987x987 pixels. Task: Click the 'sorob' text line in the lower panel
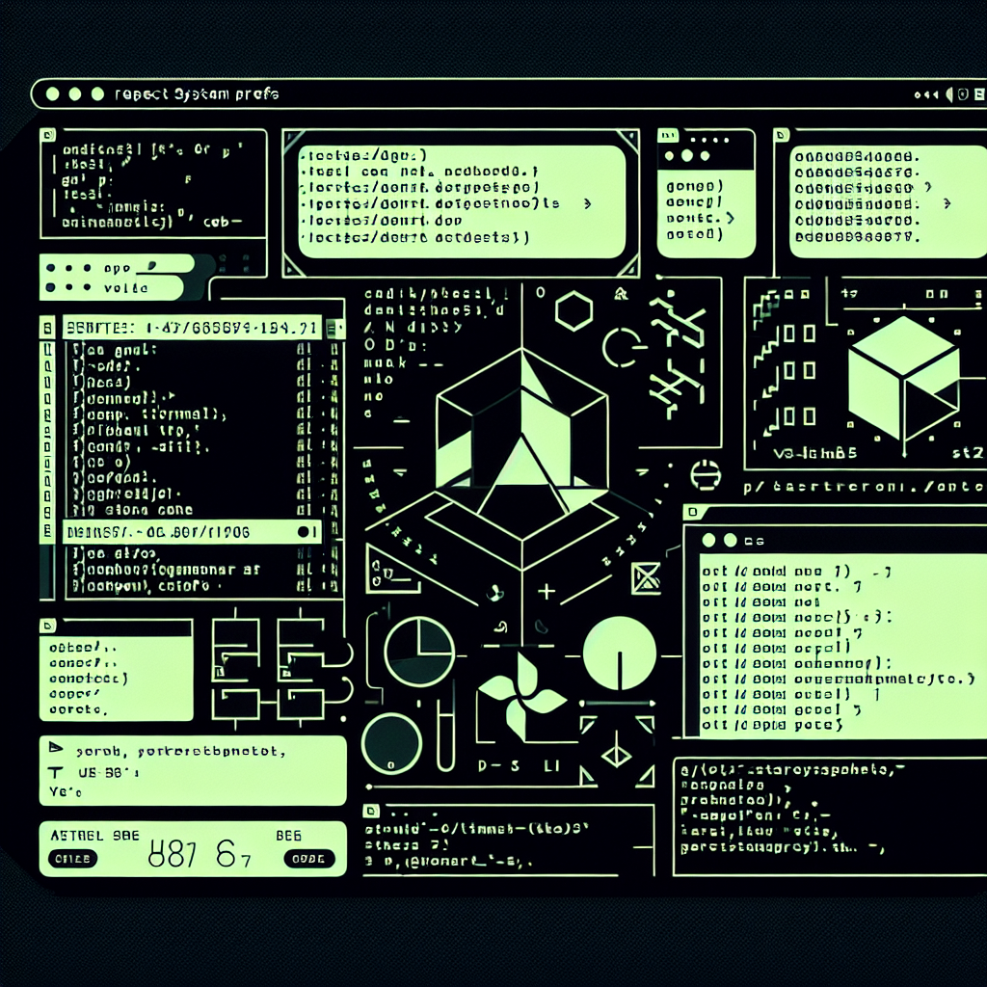pos(180,751)
